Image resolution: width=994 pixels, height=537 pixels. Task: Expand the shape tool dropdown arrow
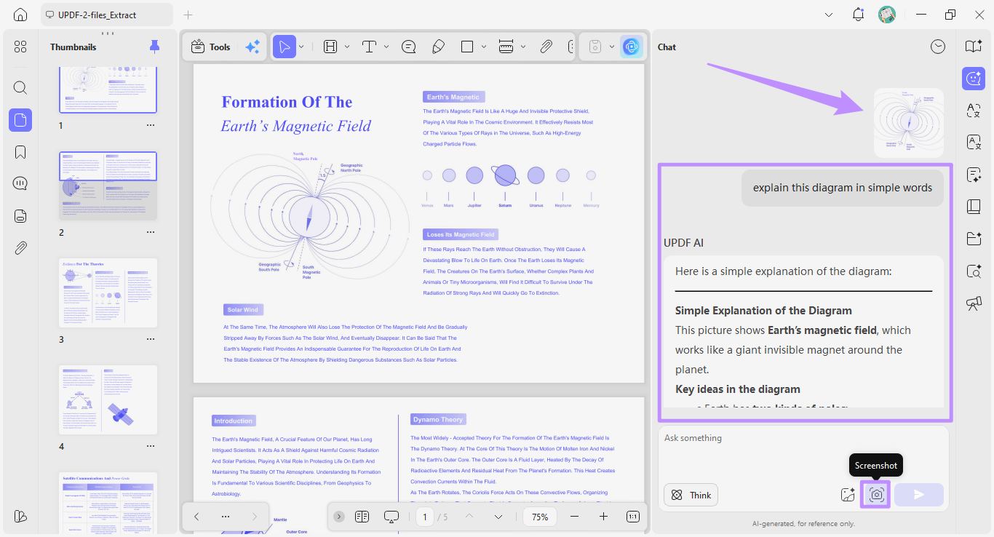pyautogui.click(x=484, y=47)
